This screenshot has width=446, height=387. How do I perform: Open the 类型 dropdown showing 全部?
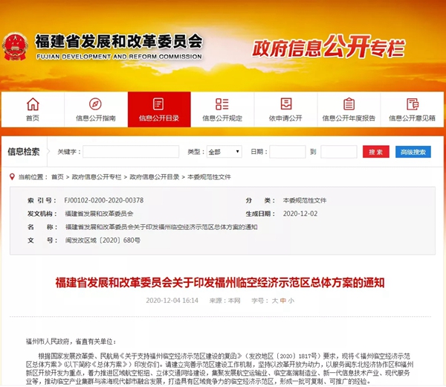point(224,152)
